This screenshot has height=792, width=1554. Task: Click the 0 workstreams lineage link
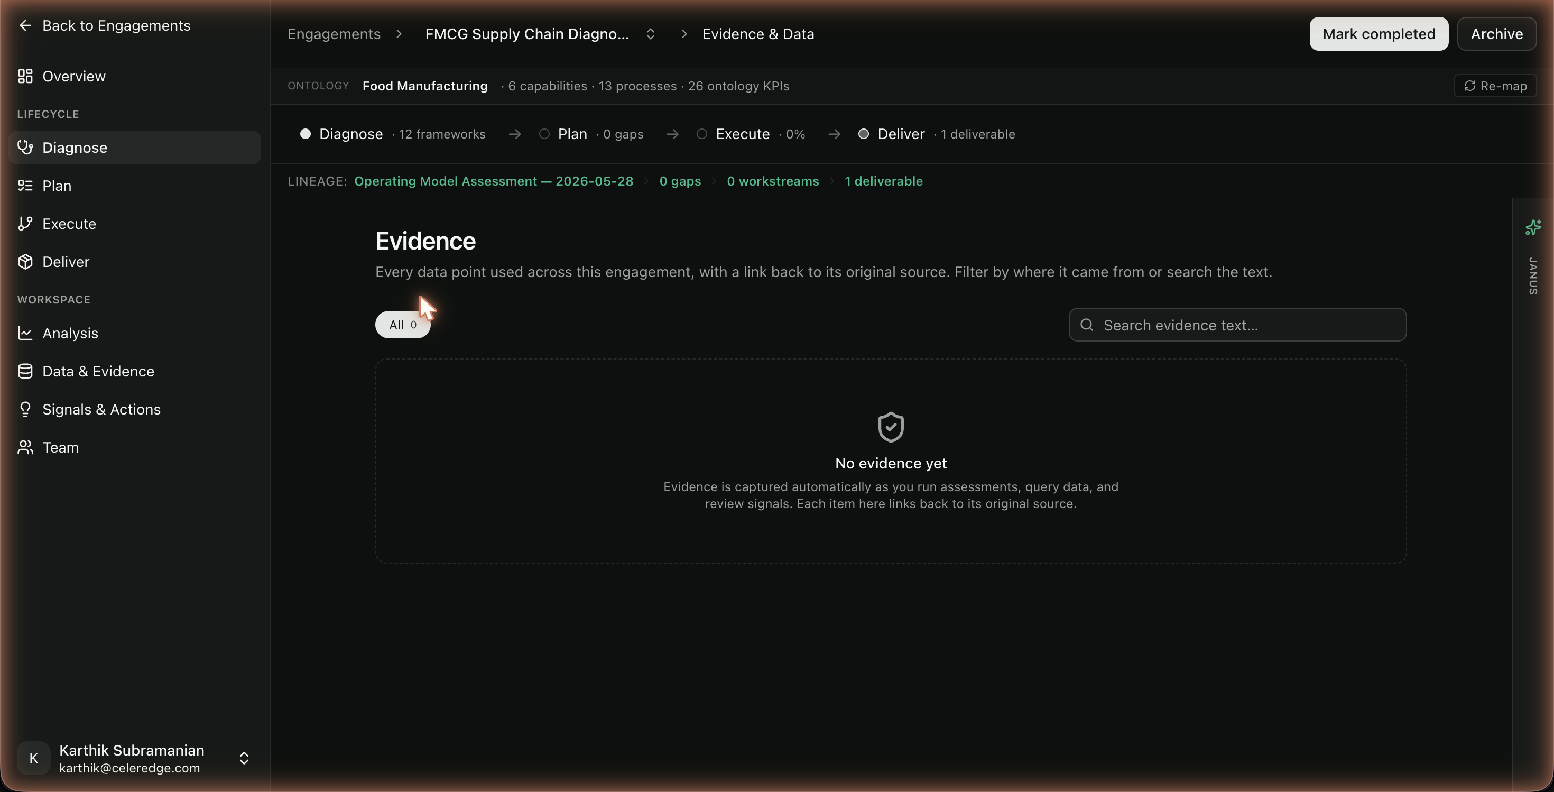click(773, 181)
